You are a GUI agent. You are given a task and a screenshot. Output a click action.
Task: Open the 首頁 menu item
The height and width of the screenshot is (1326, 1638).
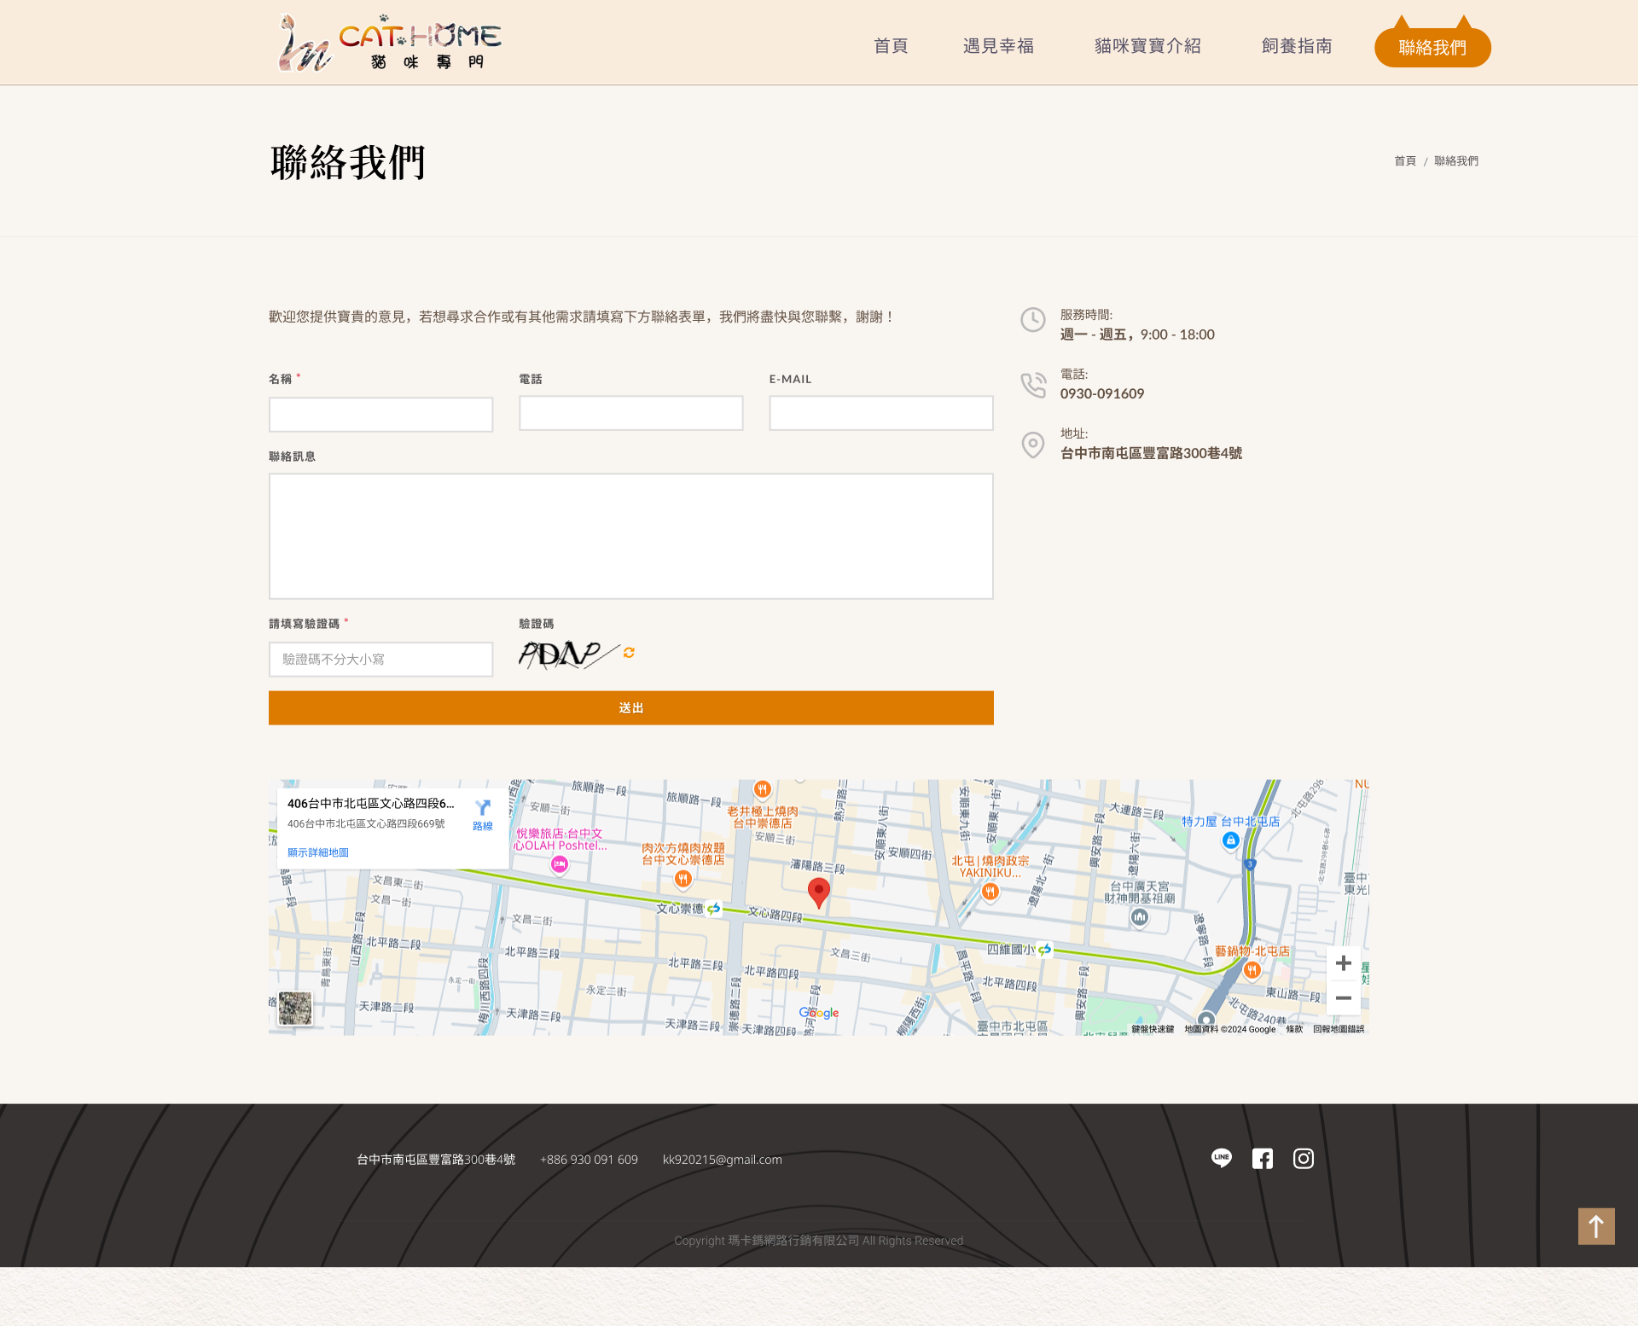(x=891, y=46)
